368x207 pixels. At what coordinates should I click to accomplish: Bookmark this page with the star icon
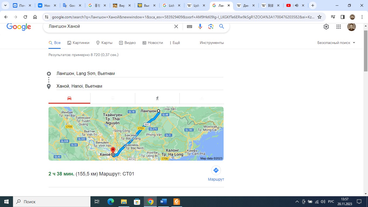320,17
